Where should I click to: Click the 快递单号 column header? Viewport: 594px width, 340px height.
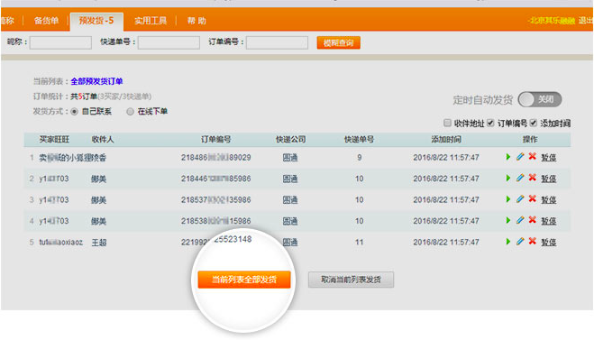[359, 140]
